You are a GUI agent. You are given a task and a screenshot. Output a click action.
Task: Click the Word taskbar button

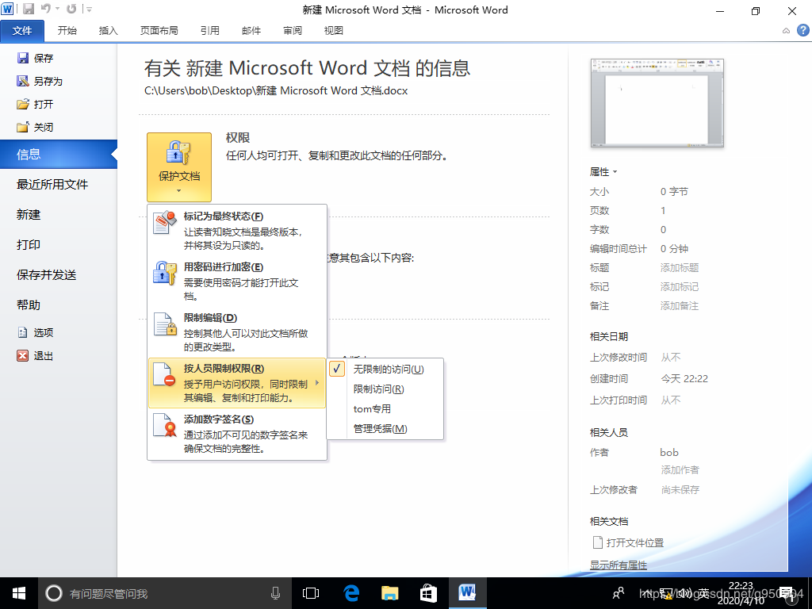tap(467, 593)
